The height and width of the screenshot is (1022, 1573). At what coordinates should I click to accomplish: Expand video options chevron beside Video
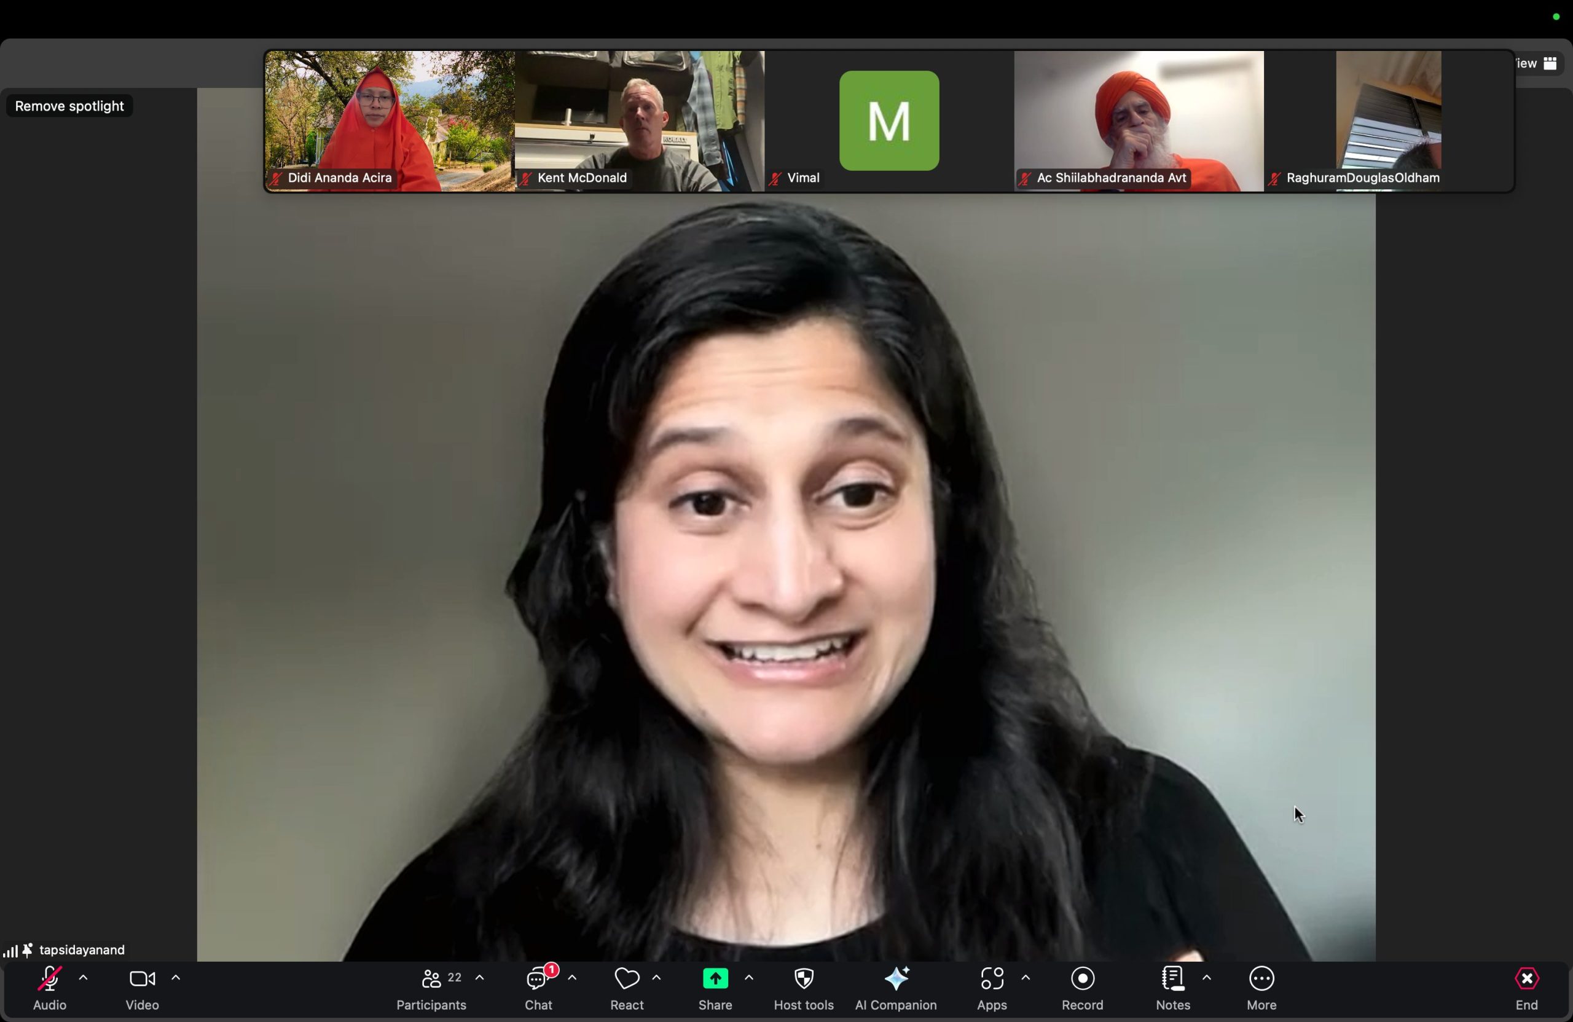[176, 977]
